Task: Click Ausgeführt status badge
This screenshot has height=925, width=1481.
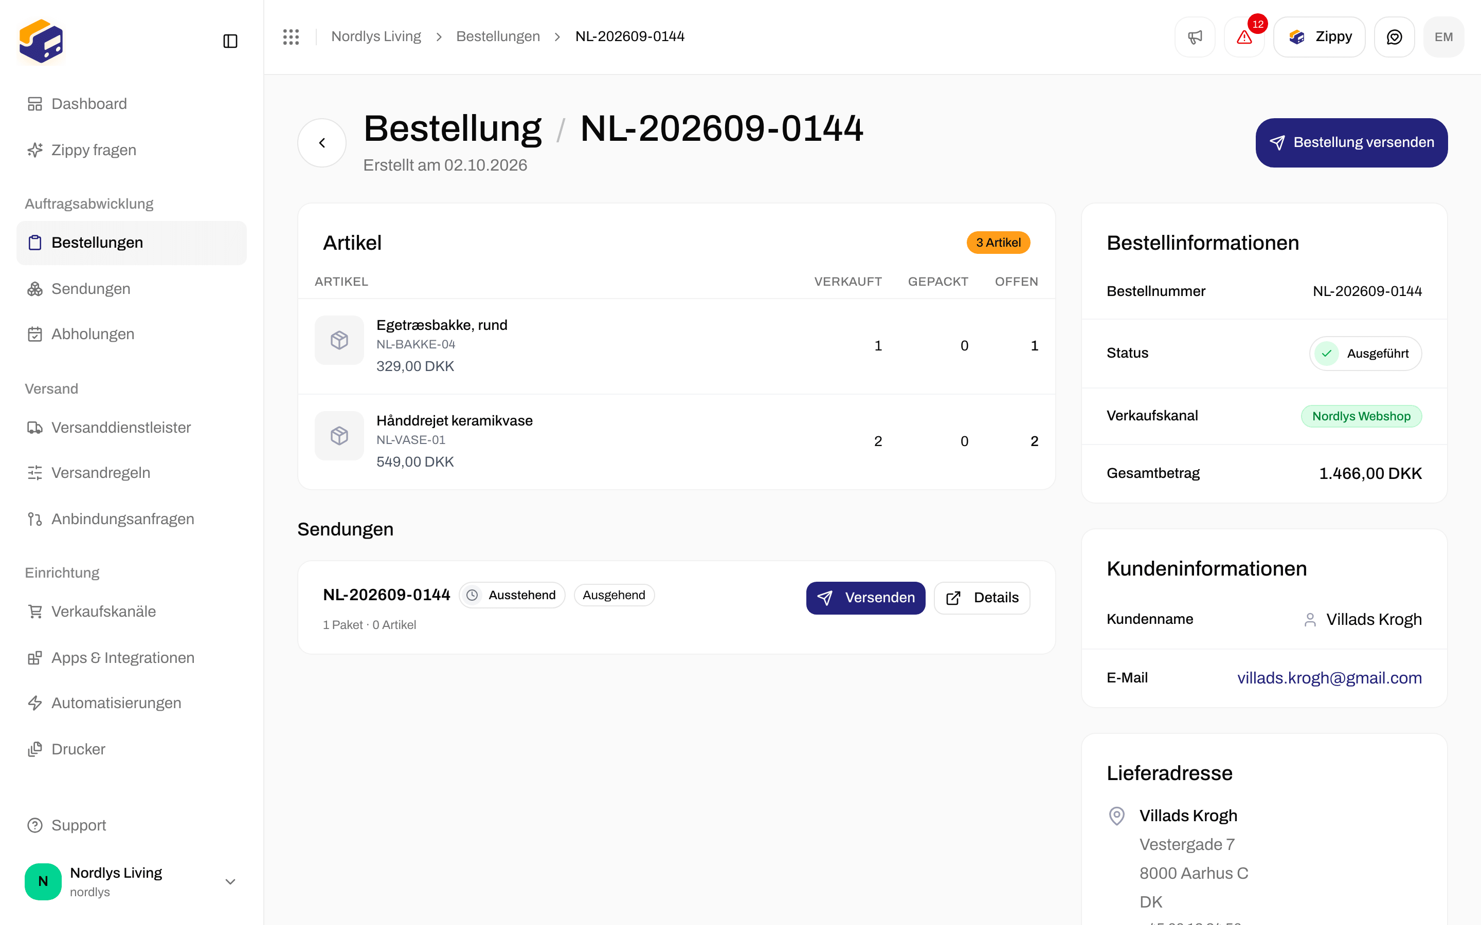Action: tap(1365, 354)
